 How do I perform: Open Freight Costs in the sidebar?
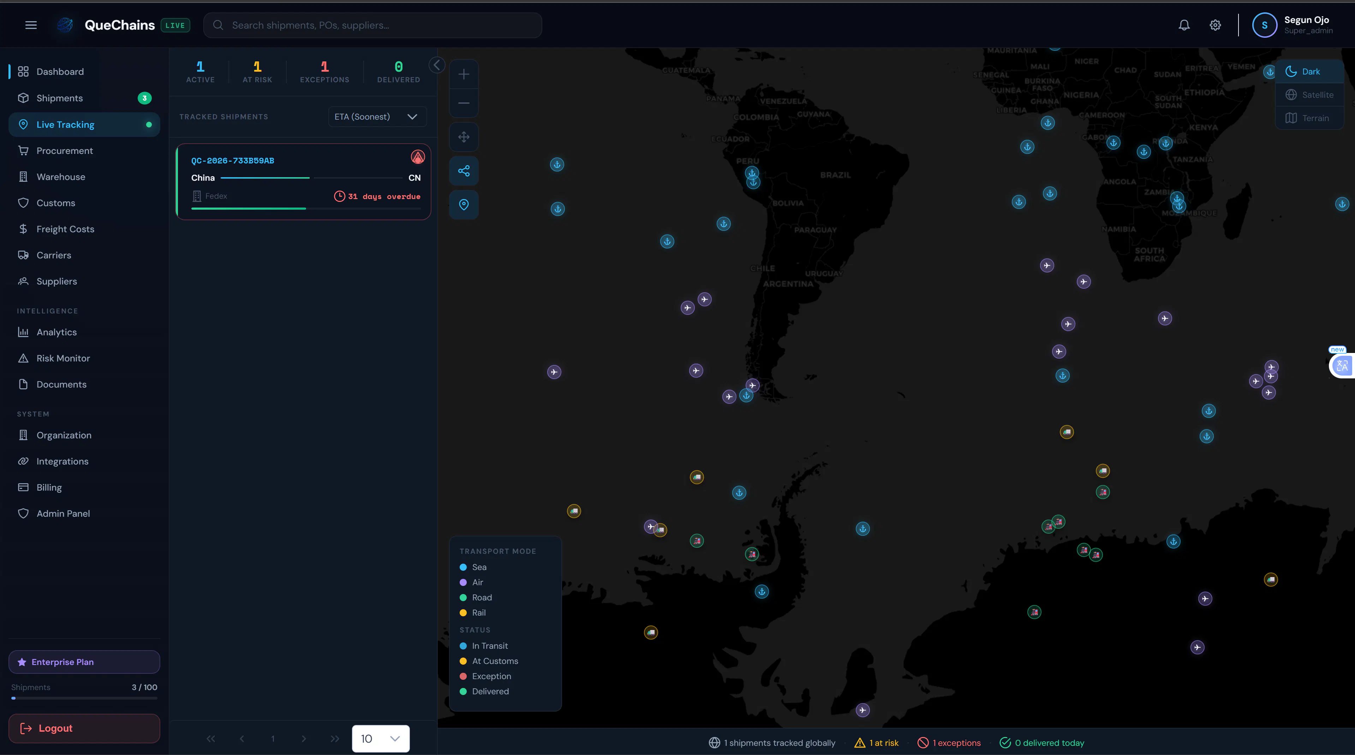coord(84,229)
